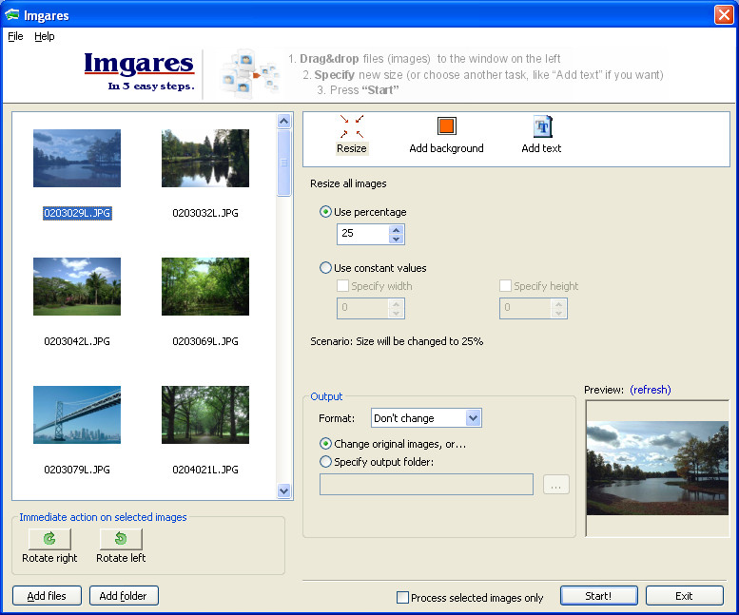Click the 0203079L.JPG file name label

(x=77, y=470)
